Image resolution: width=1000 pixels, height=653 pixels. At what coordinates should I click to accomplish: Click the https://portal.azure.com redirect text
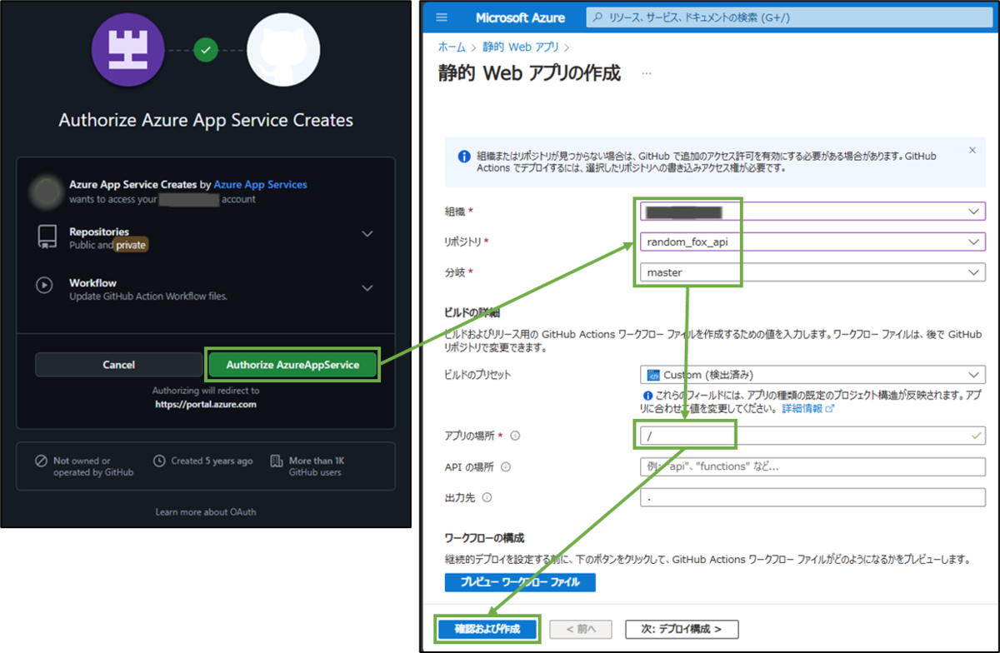point(206,404)
